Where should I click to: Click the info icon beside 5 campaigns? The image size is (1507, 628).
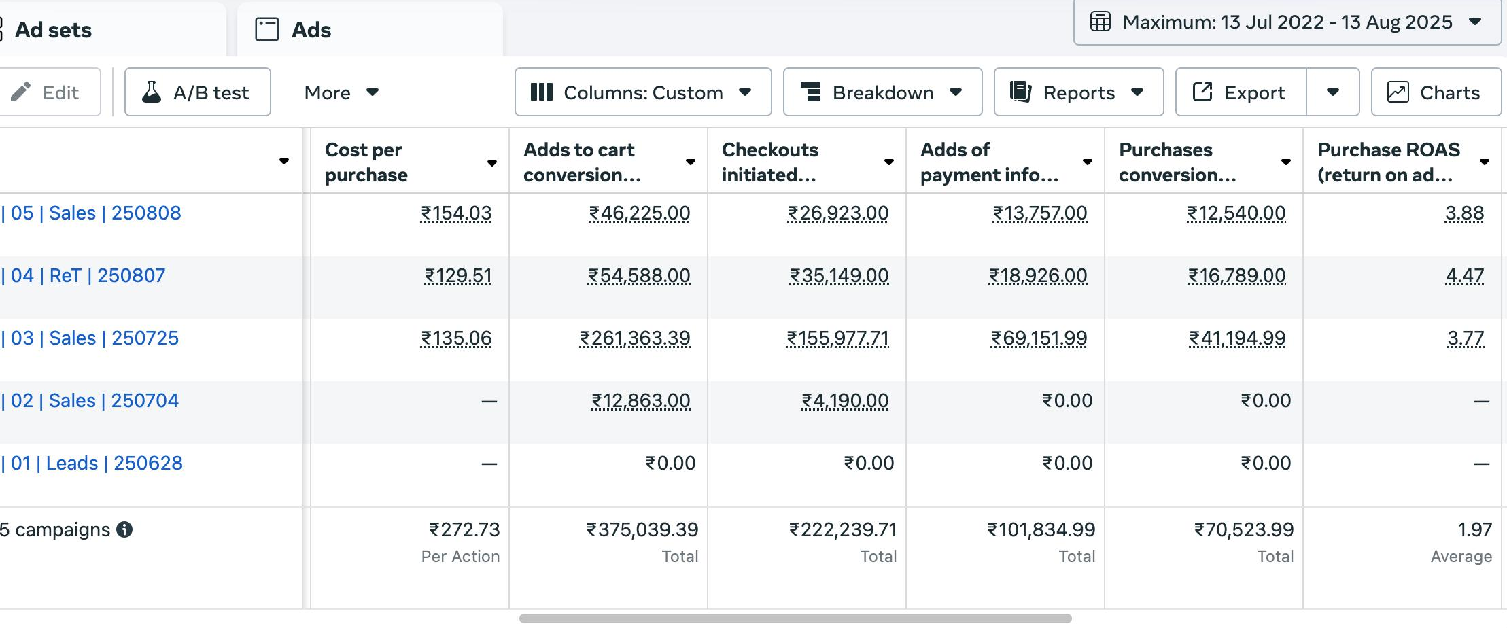(x=124, y=529)
